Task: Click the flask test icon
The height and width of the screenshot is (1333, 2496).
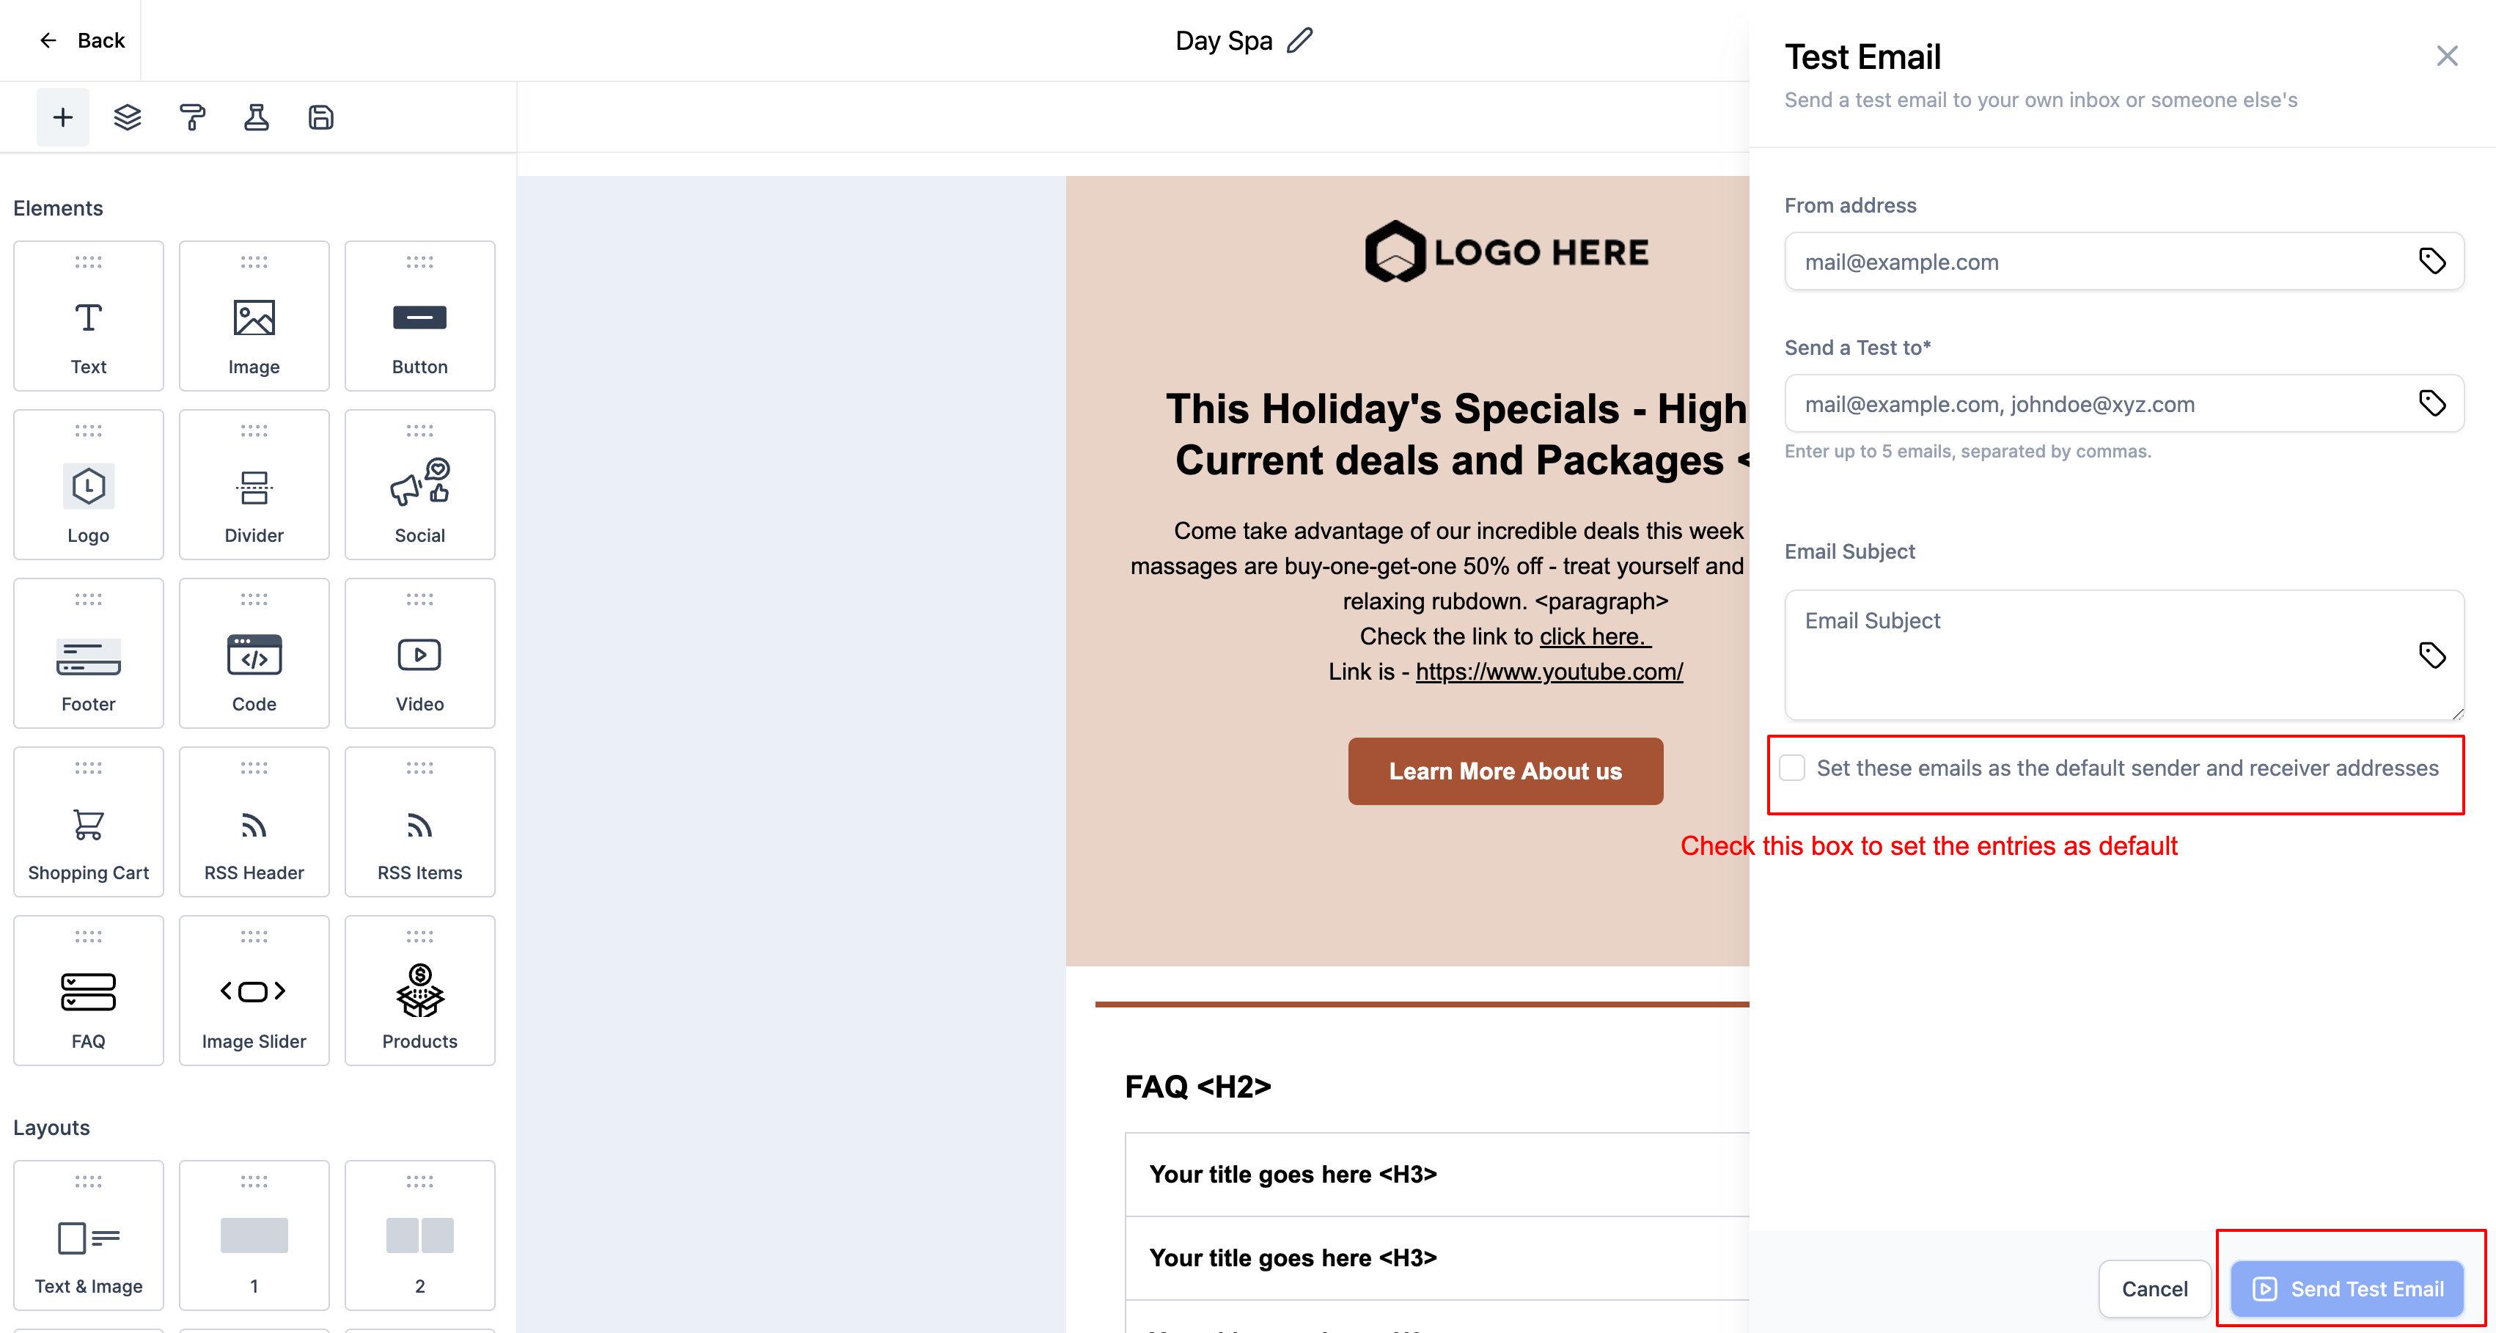Action: tap(256, 117)
